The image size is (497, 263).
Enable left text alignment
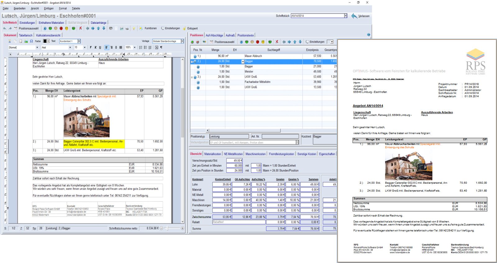pos(107,47)
